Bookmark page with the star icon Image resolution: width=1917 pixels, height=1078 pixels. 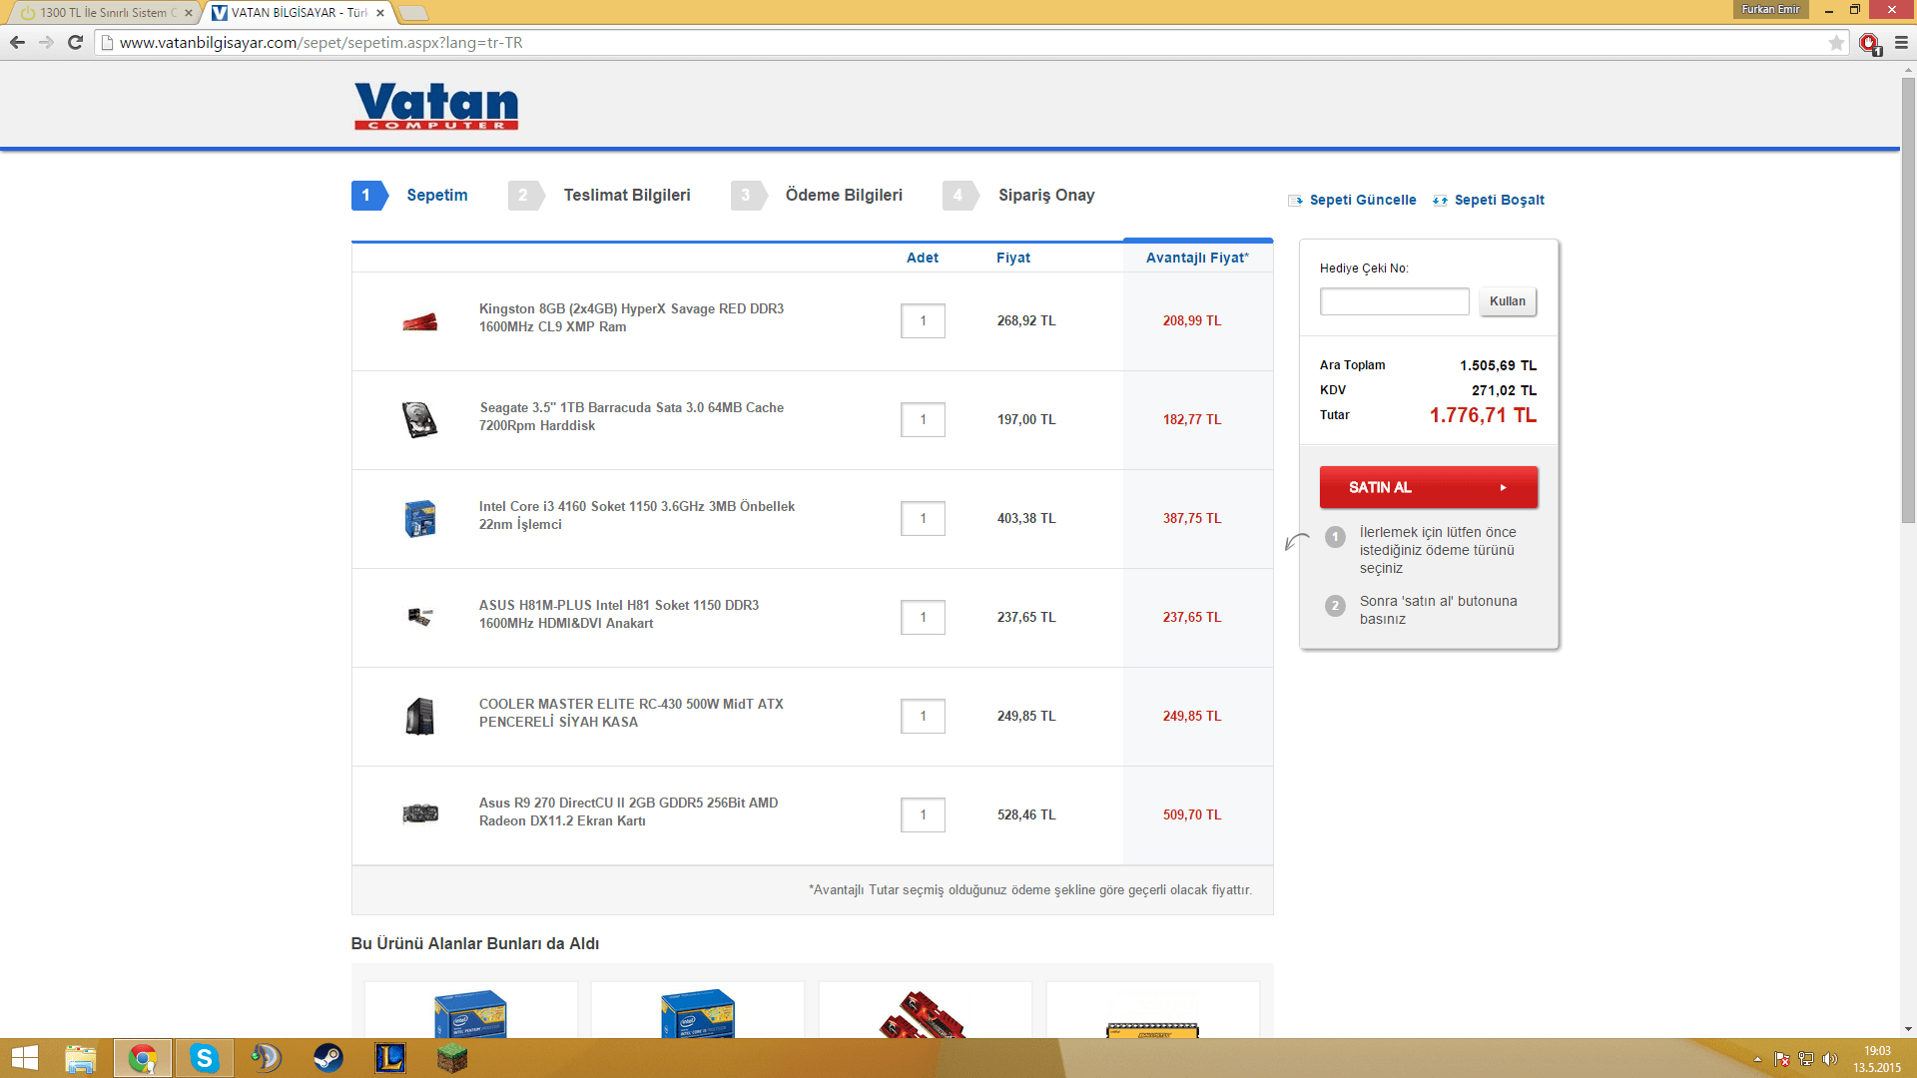click(1836, 43)
